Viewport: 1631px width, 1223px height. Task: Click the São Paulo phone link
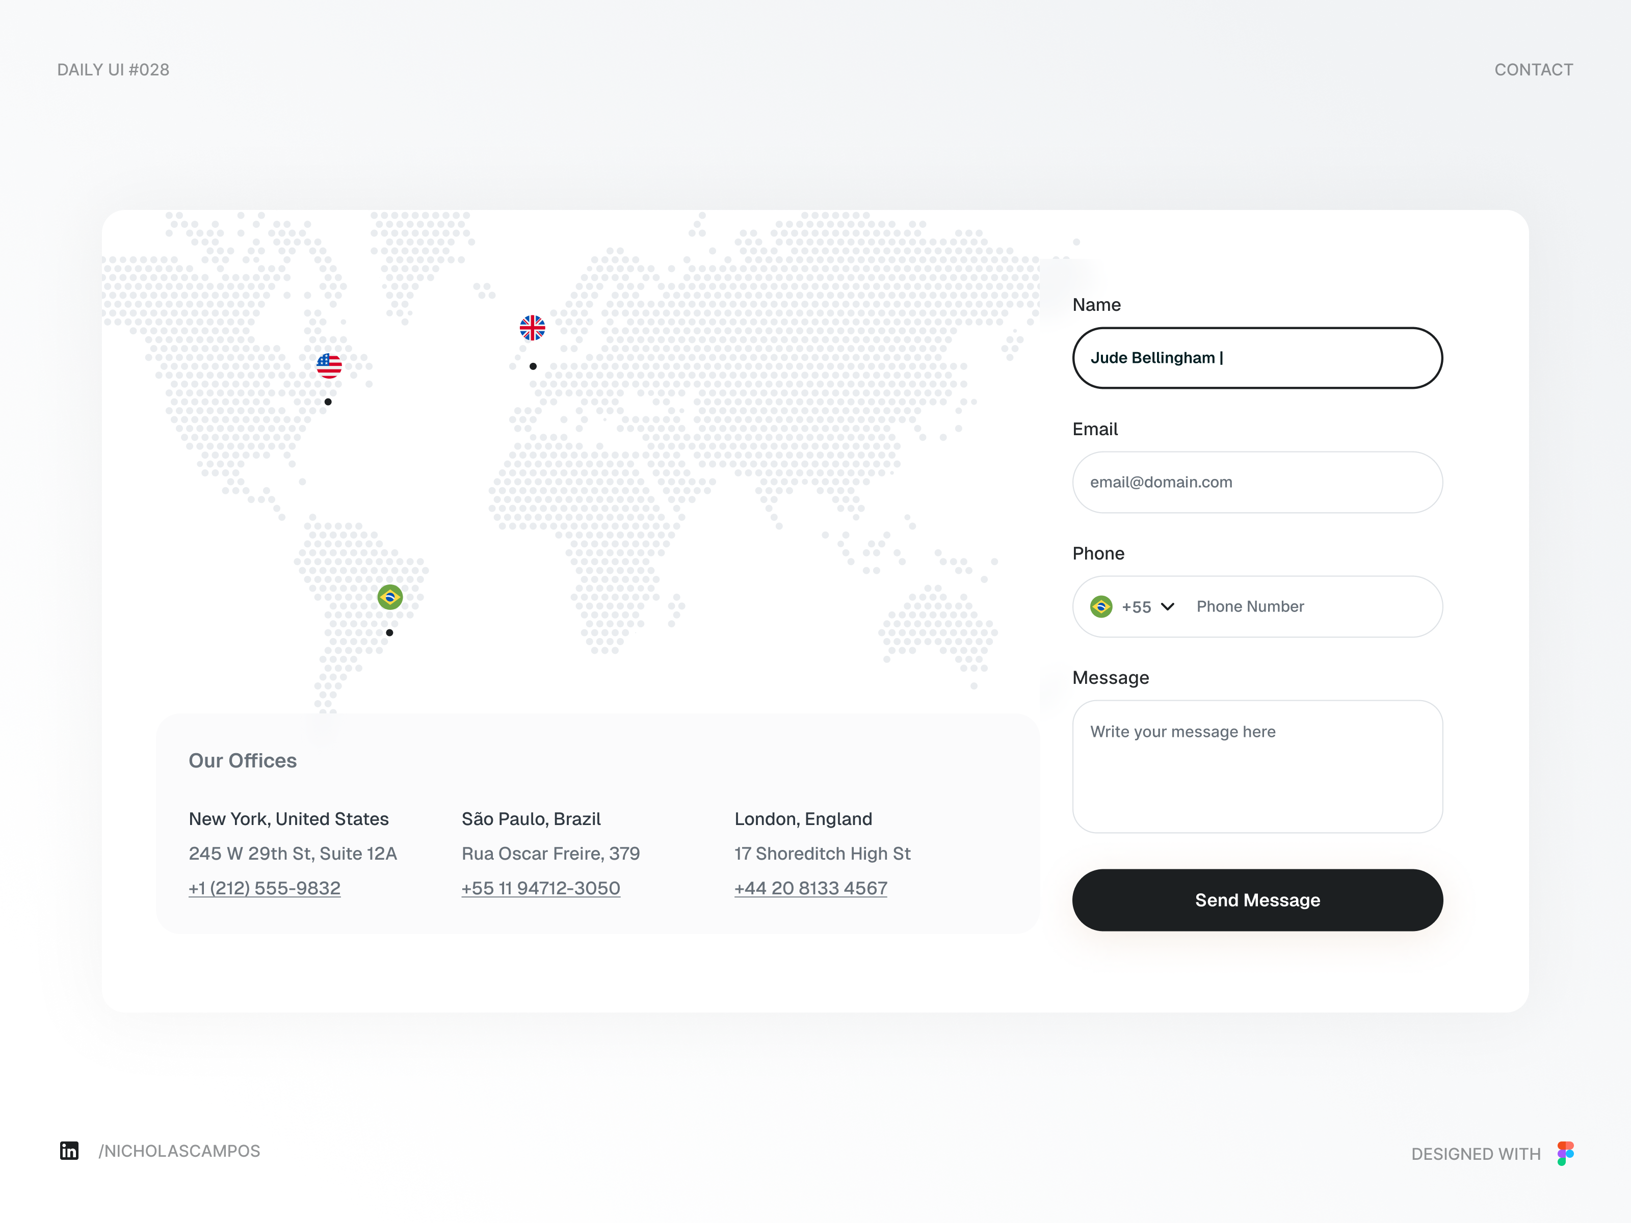(x=540, y=888)
